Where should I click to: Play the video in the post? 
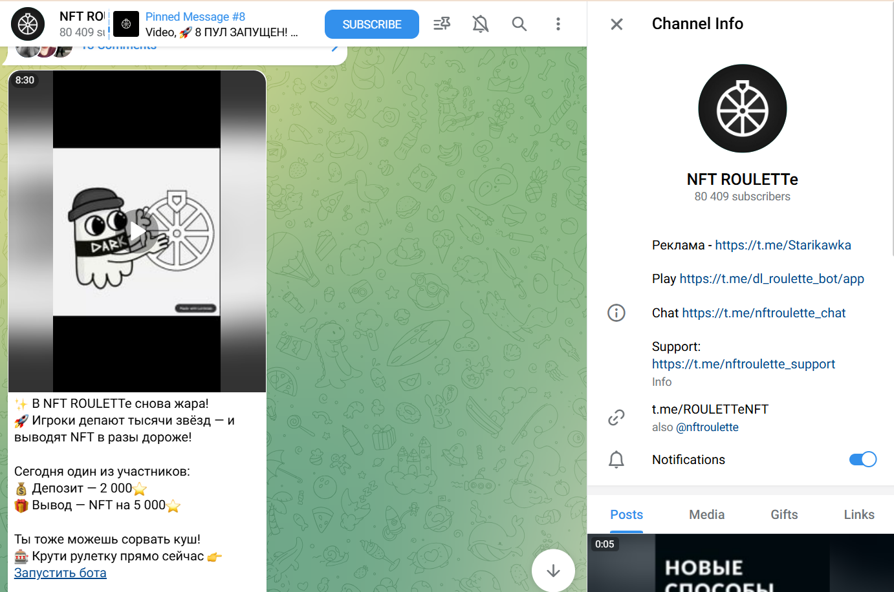pos(137,231)
